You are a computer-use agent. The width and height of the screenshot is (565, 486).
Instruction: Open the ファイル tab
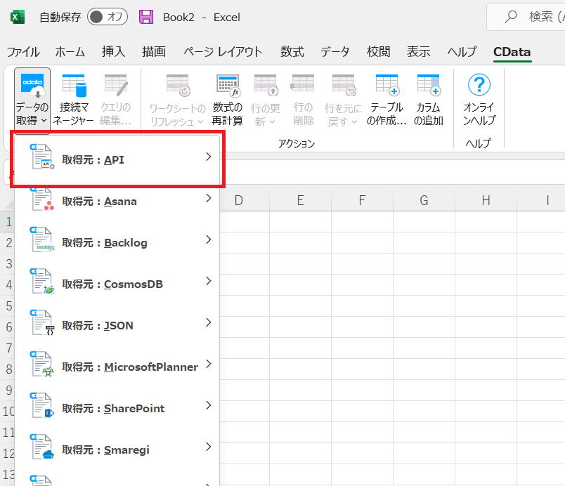coord(23,52)
